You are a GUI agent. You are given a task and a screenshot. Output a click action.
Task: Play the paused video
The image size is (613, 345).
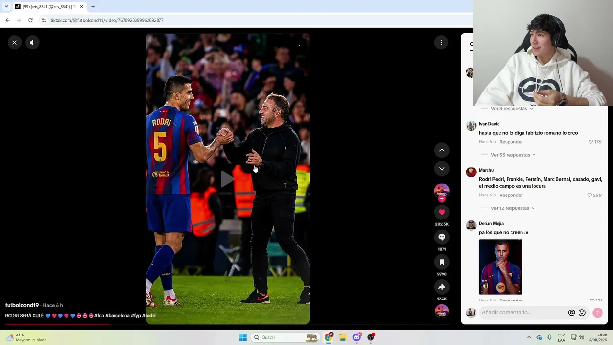pos(227,179)
